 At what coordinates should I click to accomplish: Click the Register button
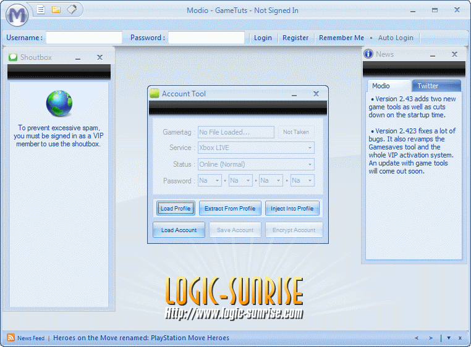click(295, 38)
